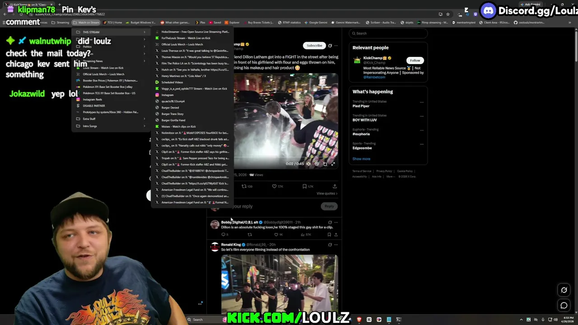Open Henry Martinez on X bookmark
Image resolution: width=578 pixels, height=325 pixels.
tap(192, 76)
